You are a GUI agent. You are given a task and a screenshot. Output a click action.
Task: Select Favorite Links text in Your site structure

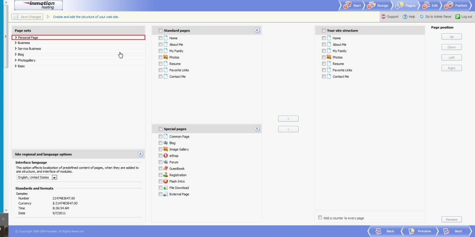click(x=342, y=70)
